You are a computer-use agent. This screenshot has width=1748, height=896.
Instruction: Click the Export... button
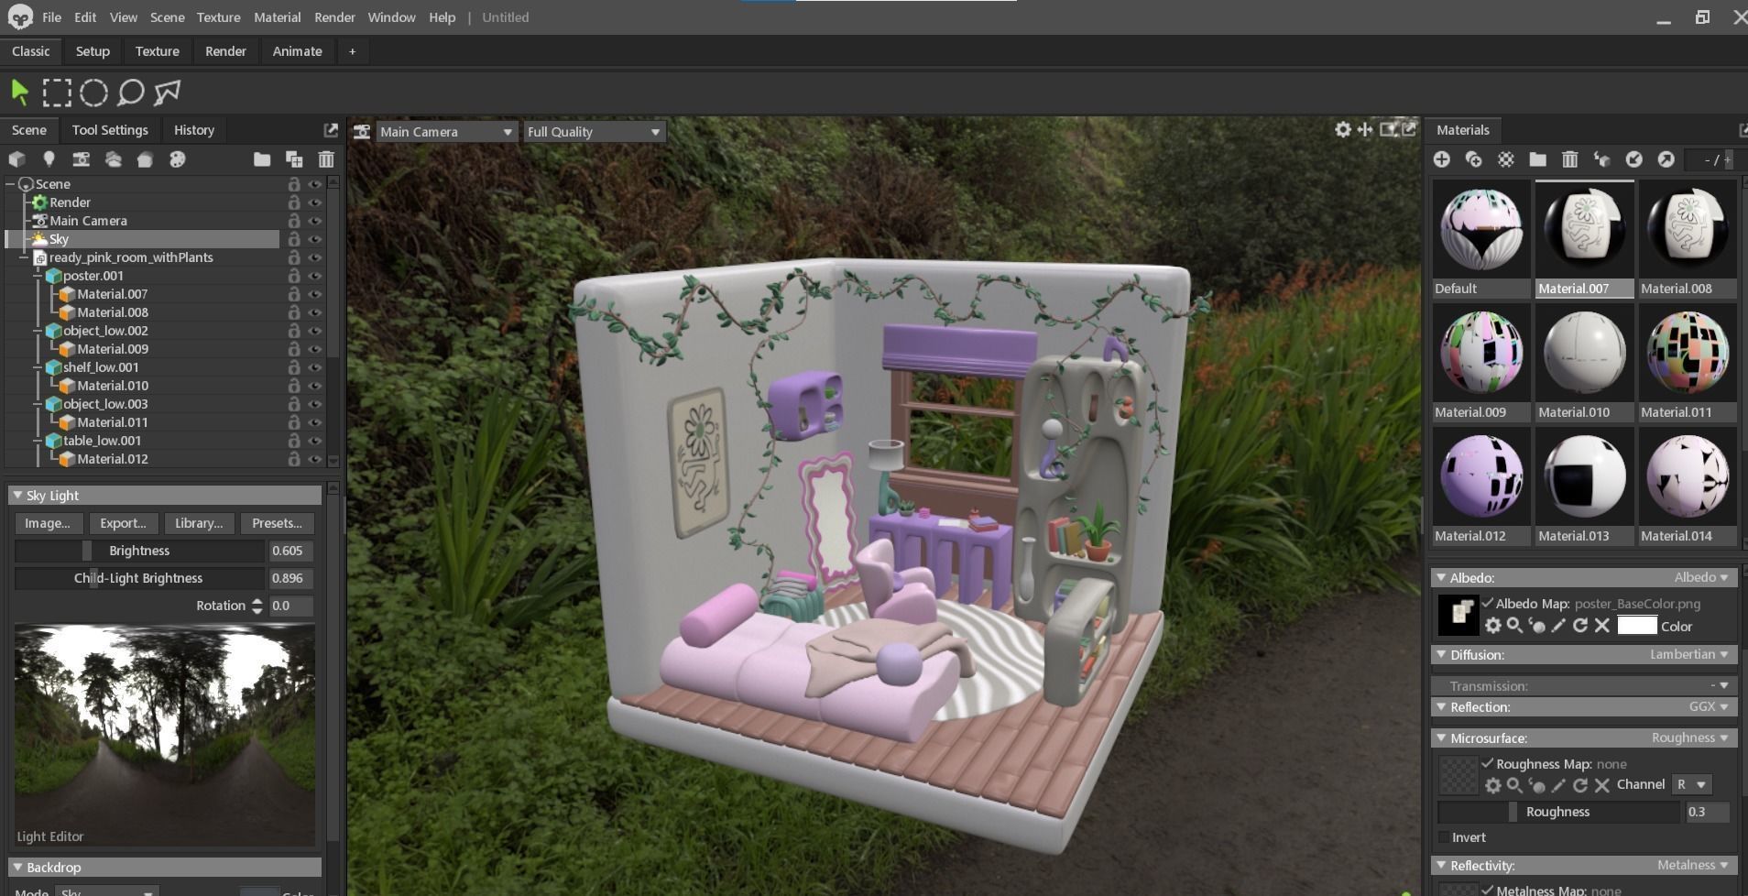[x=123, y=523]
